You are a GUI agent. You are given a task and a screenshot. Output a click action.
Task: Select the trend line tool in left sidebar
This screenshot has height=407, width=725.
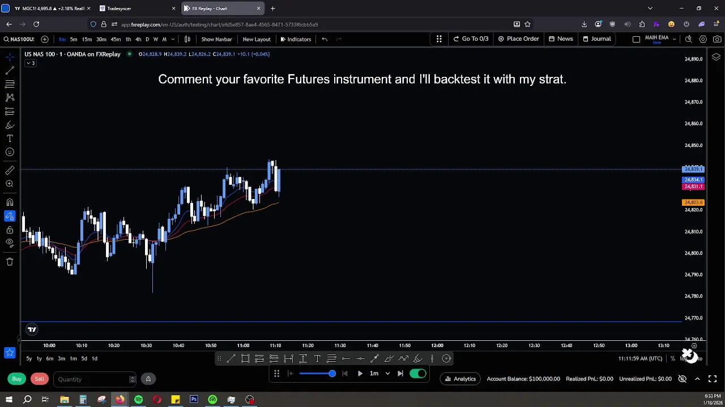click(10, 71)
